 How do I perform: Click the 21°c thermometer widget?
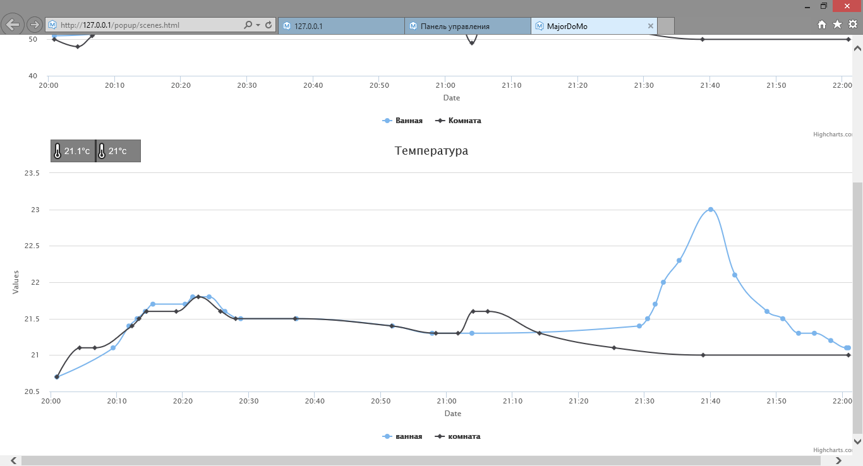(x=118, y=151)
